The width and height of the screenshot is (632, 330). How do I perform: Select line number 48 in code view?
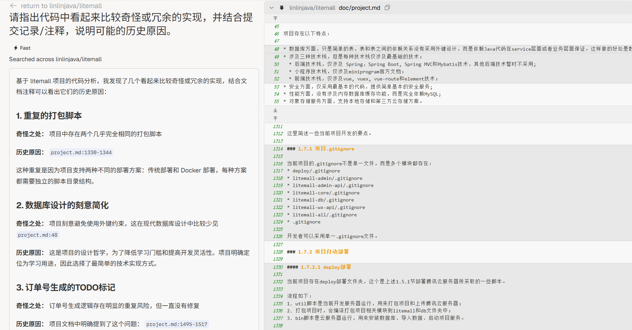pyautogui.click(x=277, y=49)
